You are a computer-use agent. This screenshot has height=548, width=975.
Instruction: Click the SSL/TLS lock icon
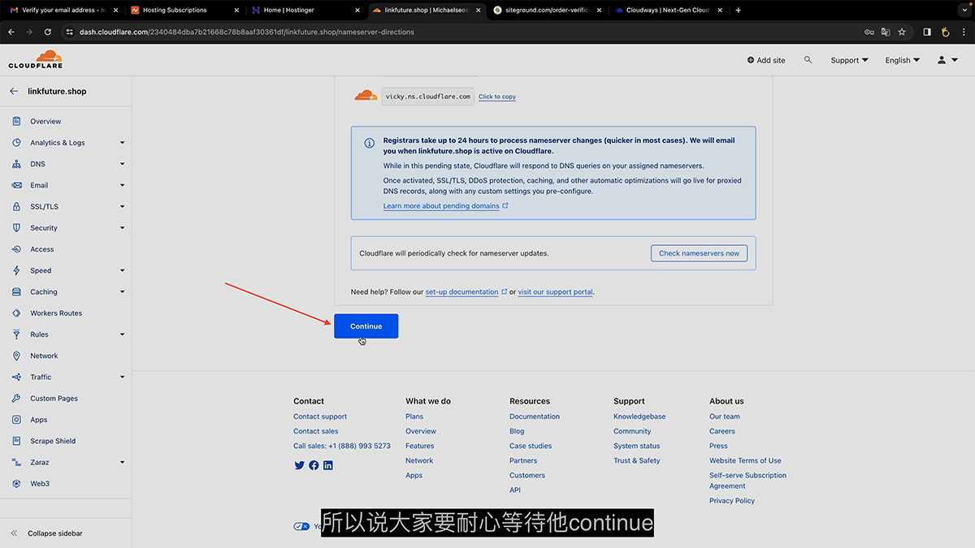(16, 207)
